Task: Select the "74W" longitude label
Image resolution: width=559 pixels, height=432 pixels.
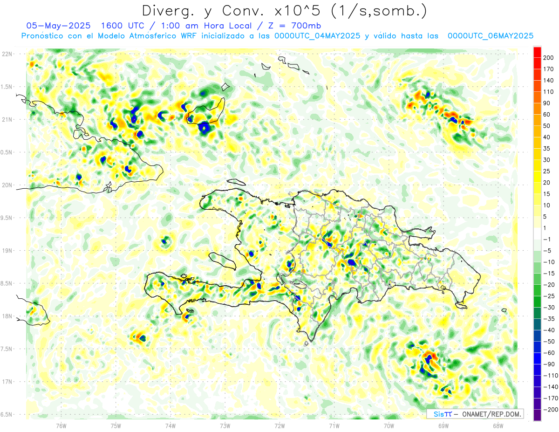Action: (x=170, y=426)
